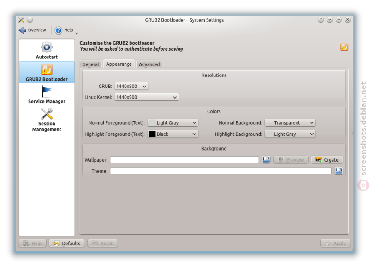
Task: Open the Help toolbar menu
Action: (66, 30)
